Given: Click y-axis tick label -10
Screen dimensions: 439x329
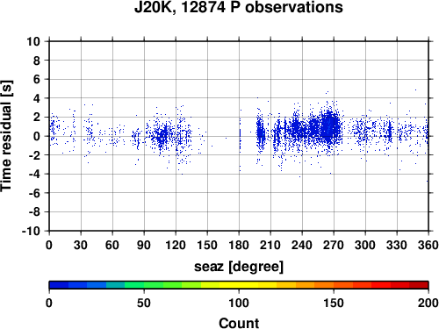Looking at the screenshot, I should pyautogui.click(x=32, y=231).
